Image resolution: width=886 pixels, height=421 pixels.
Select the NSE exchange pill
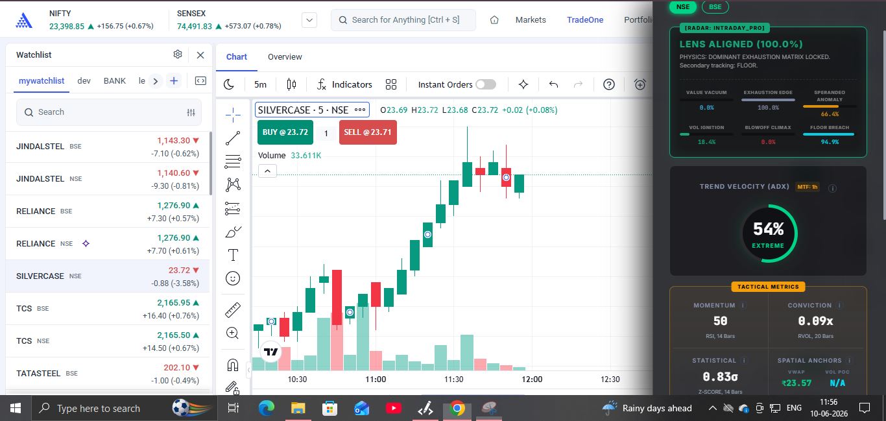682,6
